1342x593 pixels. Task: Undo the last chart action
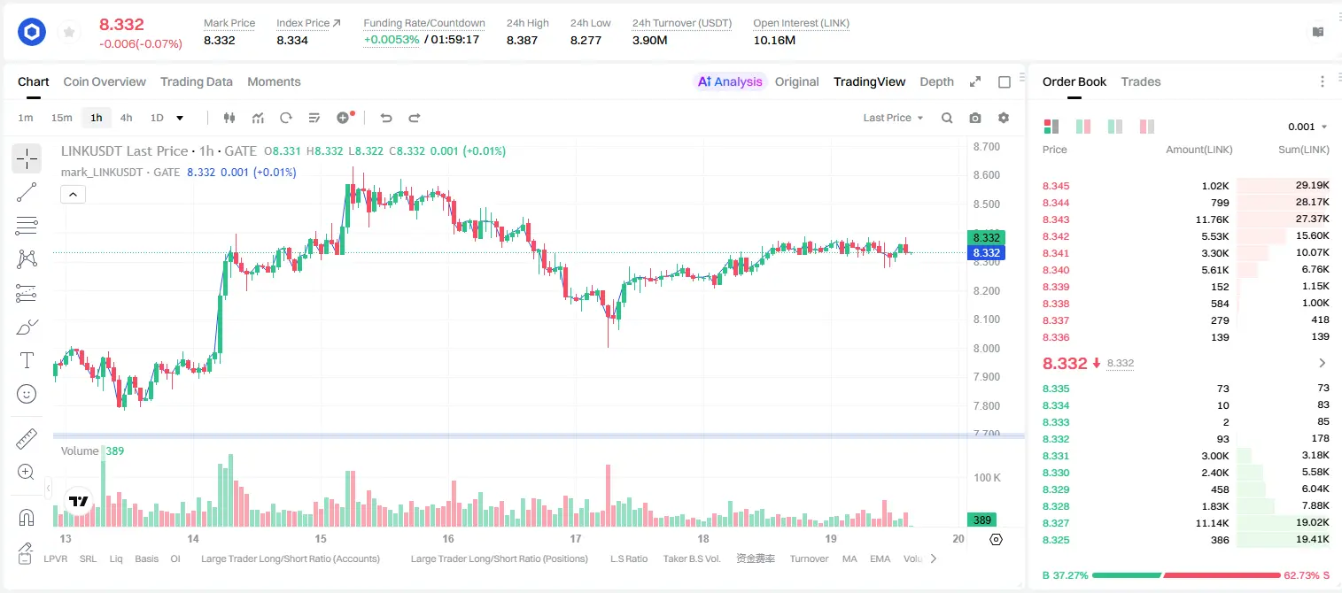coord(386,118)
